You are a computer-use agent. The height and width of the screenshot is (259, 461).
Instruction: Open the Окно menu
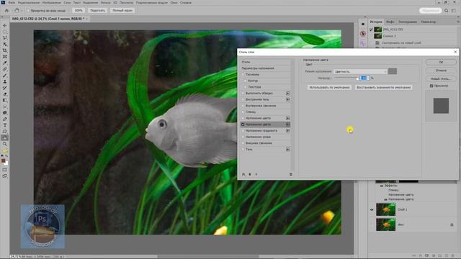(x=174, y=3)
